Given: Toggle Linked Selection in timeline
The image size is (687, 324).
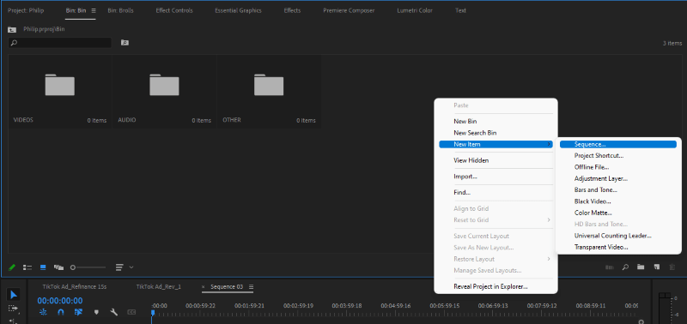Looking at the screenshot, I should pyautogui.click(x=78, y=312).
